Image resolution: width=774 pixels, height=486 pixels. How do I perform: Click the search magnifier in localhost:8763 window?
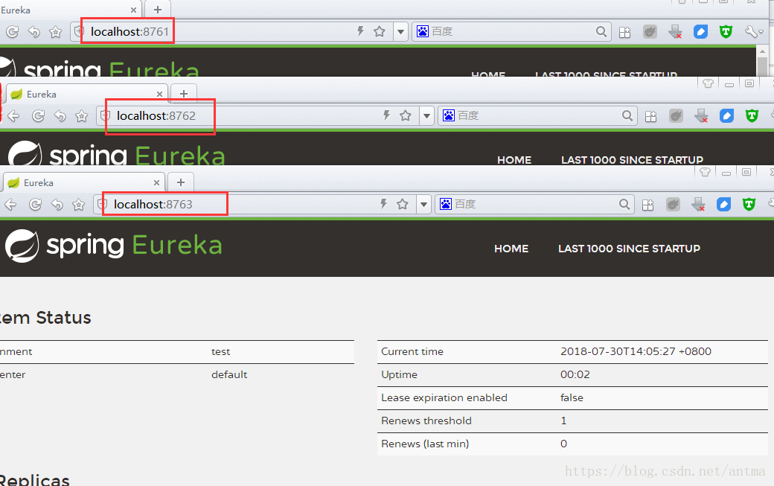(x=624, y=204)
